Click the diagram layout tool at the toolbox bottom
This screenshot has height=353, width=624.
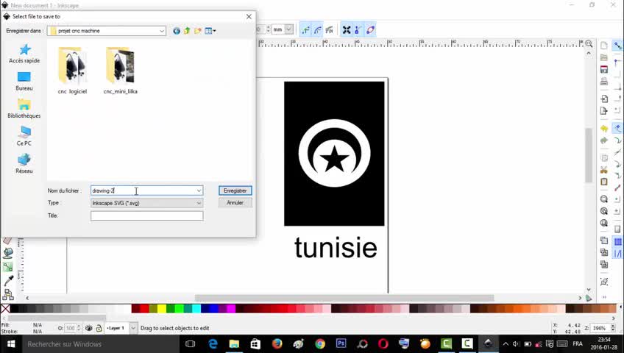coord(7,294)
